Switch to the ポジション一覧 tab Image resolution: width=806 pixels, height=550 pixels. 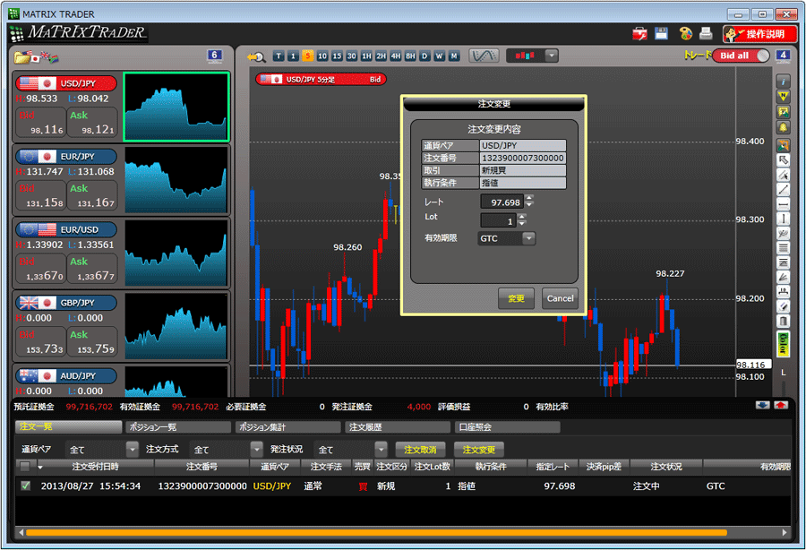click(178, 426)
